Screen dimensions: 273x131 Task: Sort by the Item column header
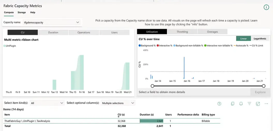[x=7, y=115]
